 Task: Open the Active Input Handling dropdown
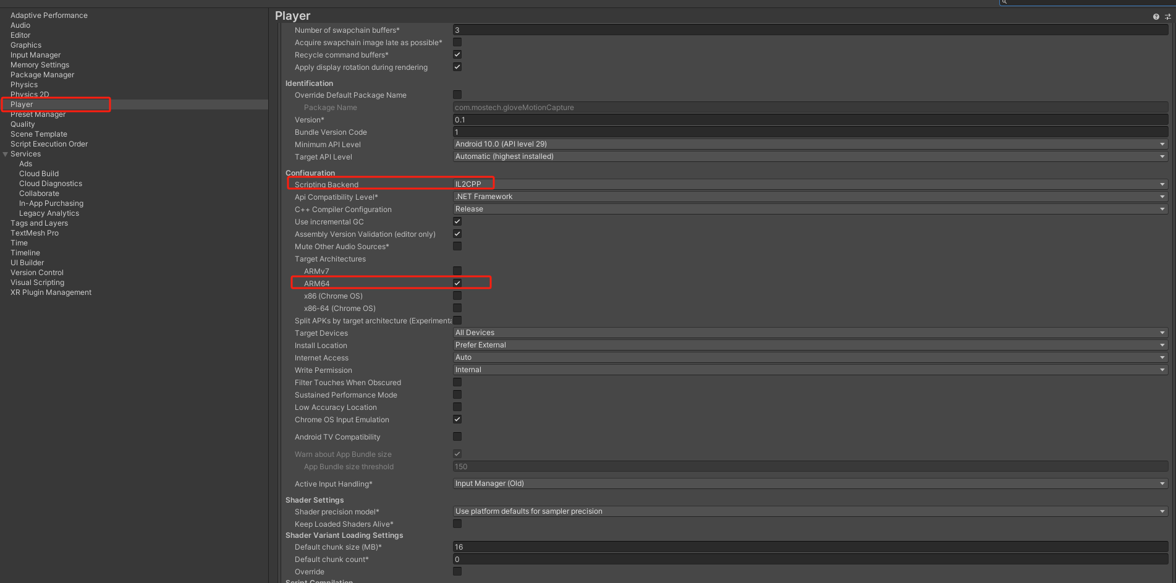click(810, 483)
